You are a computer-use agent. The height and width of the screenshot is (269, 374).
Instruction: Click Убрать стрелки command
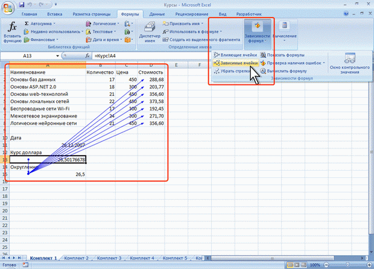coord(232,71)
